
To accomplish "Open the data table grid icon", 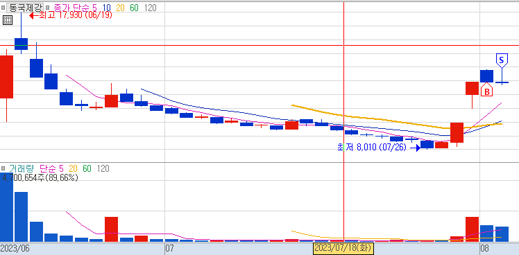I will click(x=7, y=20).
